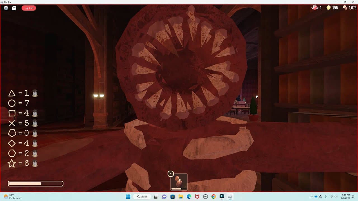Click the square shape in the code list

(x=11, y=113)
